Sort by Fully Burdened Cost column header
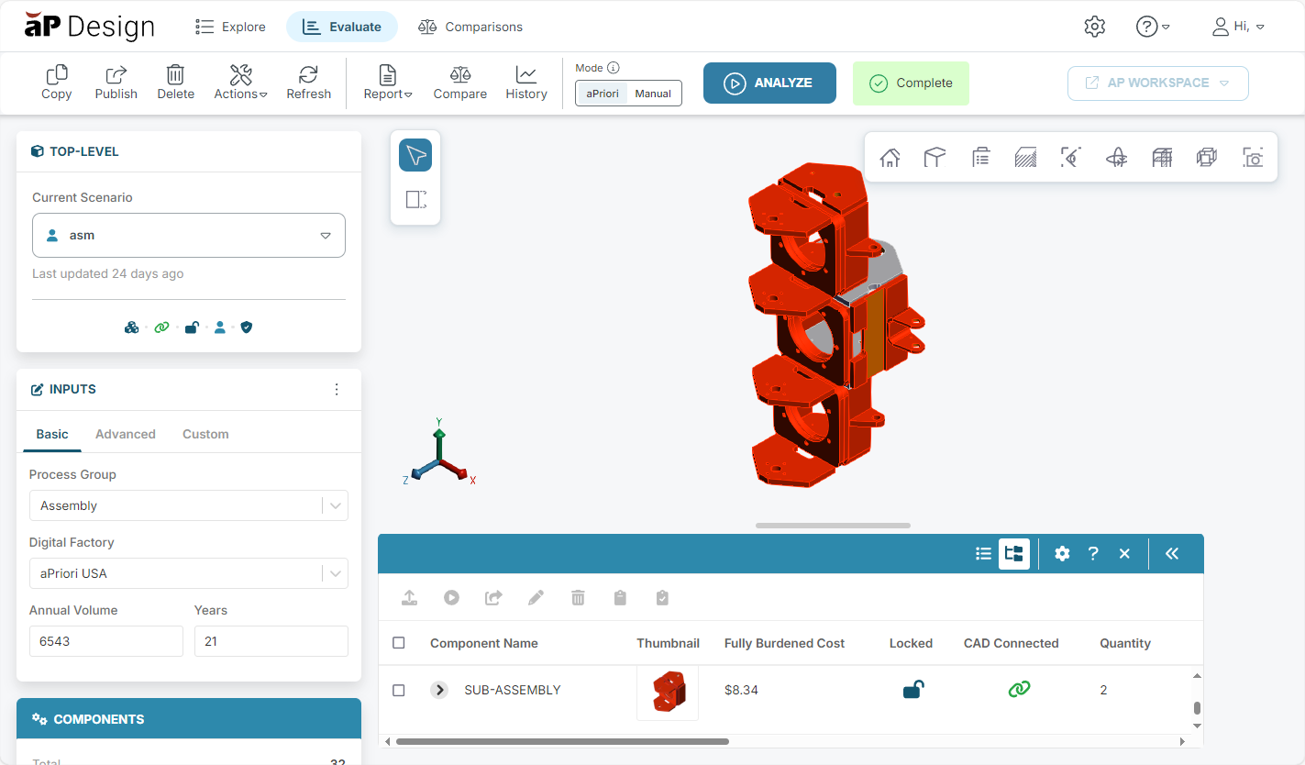 click(784, 643)
